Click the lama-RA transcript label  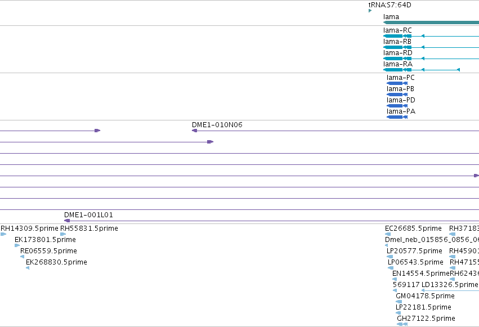tap(398, 64)
